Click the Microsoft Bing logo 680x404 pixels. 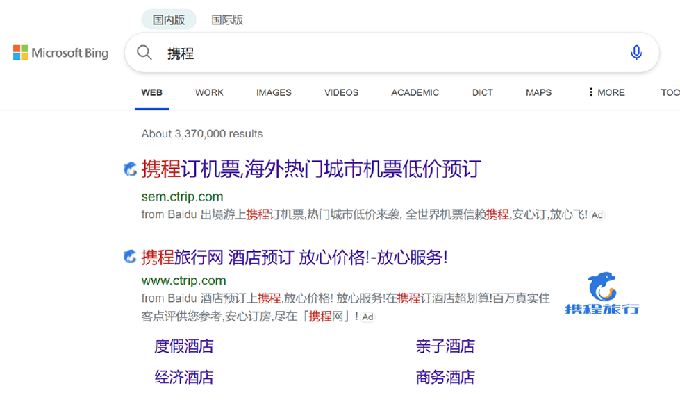click(x=60, y=53)
